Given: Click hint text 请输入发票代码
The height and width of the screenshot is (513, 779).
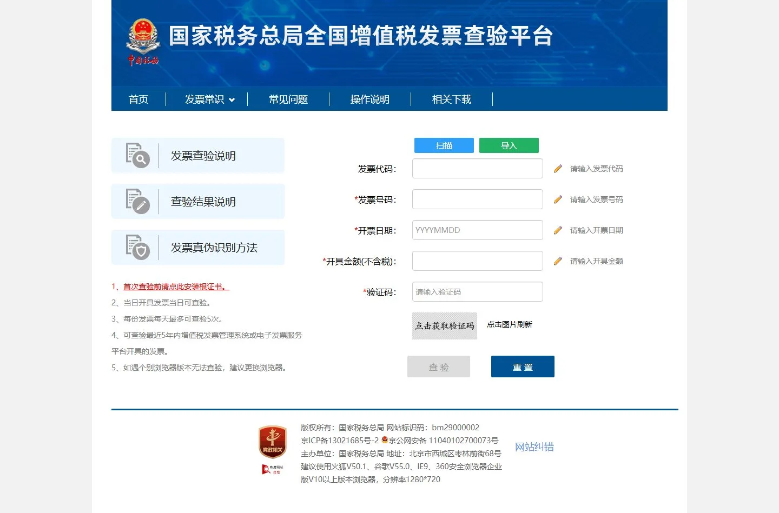Looking at the screenshot, I should 597,169.
